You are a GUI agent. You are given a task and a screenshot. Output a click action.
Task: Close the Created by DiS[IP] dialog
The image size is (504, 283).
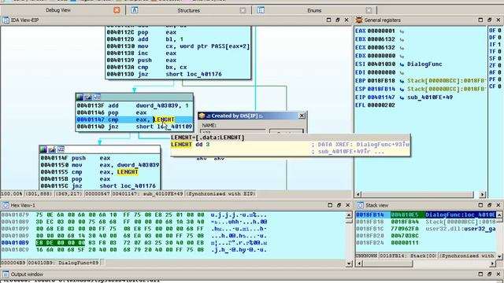(x=302, y=116)
